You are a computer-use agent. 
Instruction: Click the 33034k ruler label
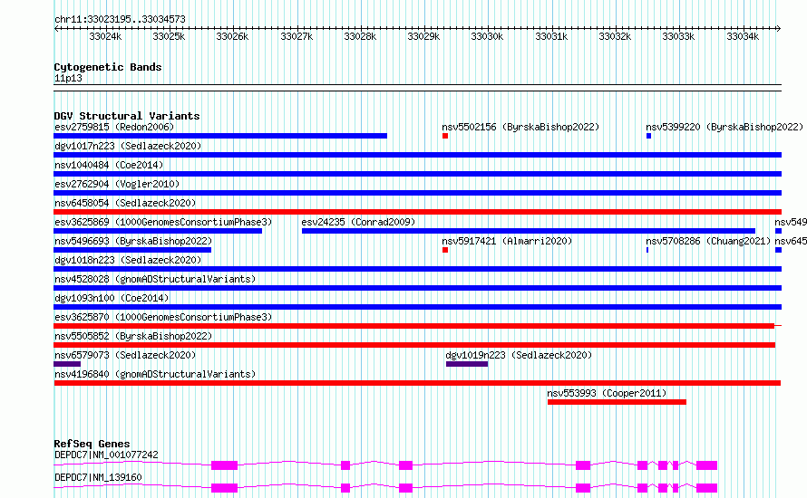(x=742, y=37)
